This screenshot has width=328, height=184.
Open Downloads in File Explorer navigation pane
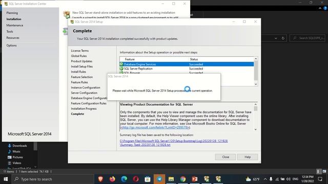pos(19,146)
